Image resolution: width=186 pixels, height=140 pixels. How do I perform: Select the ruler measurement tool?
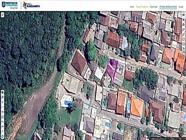183,30
